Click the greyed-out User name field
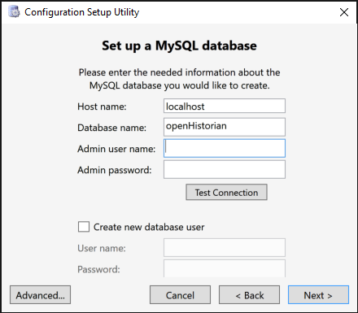The width and height of the screenshot is (358, 313). coord(225,247)
